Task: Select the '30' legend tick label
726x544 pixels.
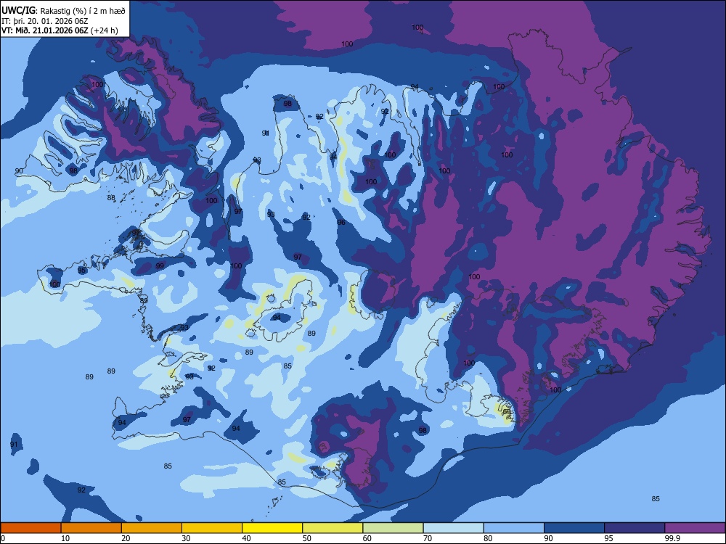Action: point(186,538)
